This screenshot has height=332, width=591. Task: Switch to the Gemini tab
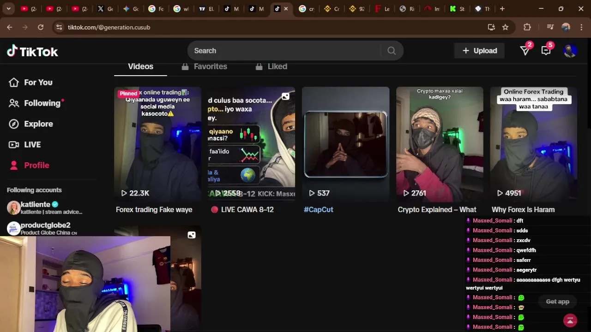131,9
